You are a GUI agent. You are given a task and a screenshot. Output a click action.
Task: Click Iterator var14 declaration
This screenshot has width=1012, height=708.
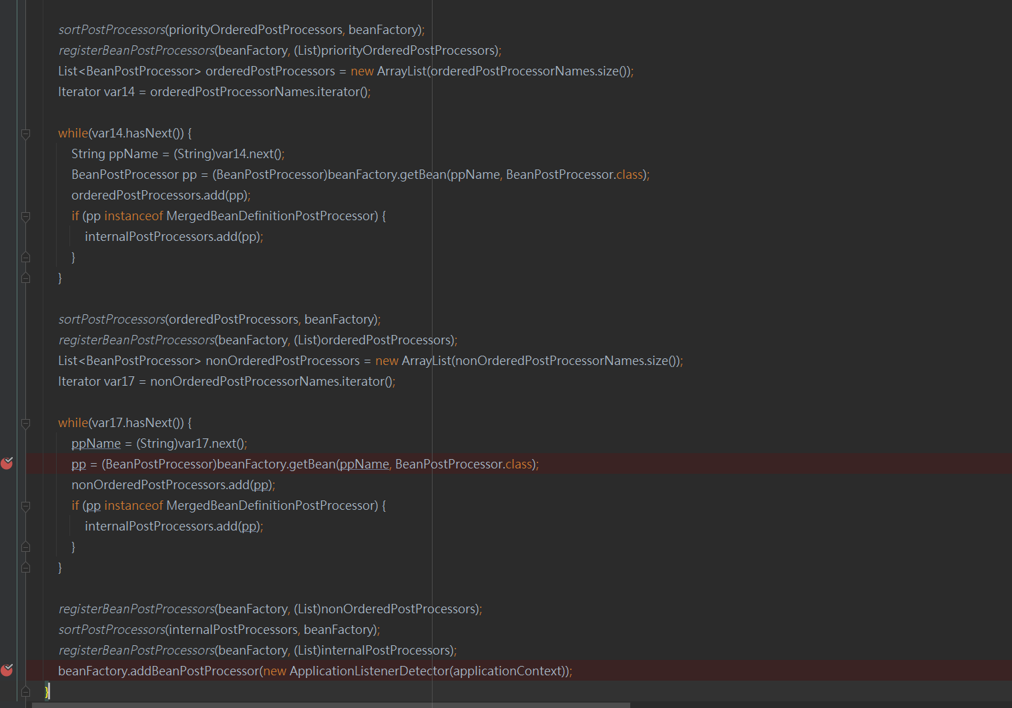click(x=214, y=91)
